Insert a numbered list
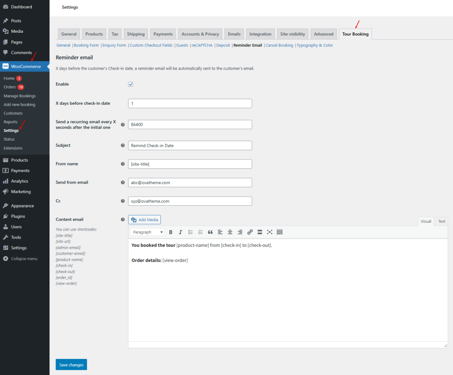This screenshot has height=375, width=453. pyautogui.click(x=200, y=232)
